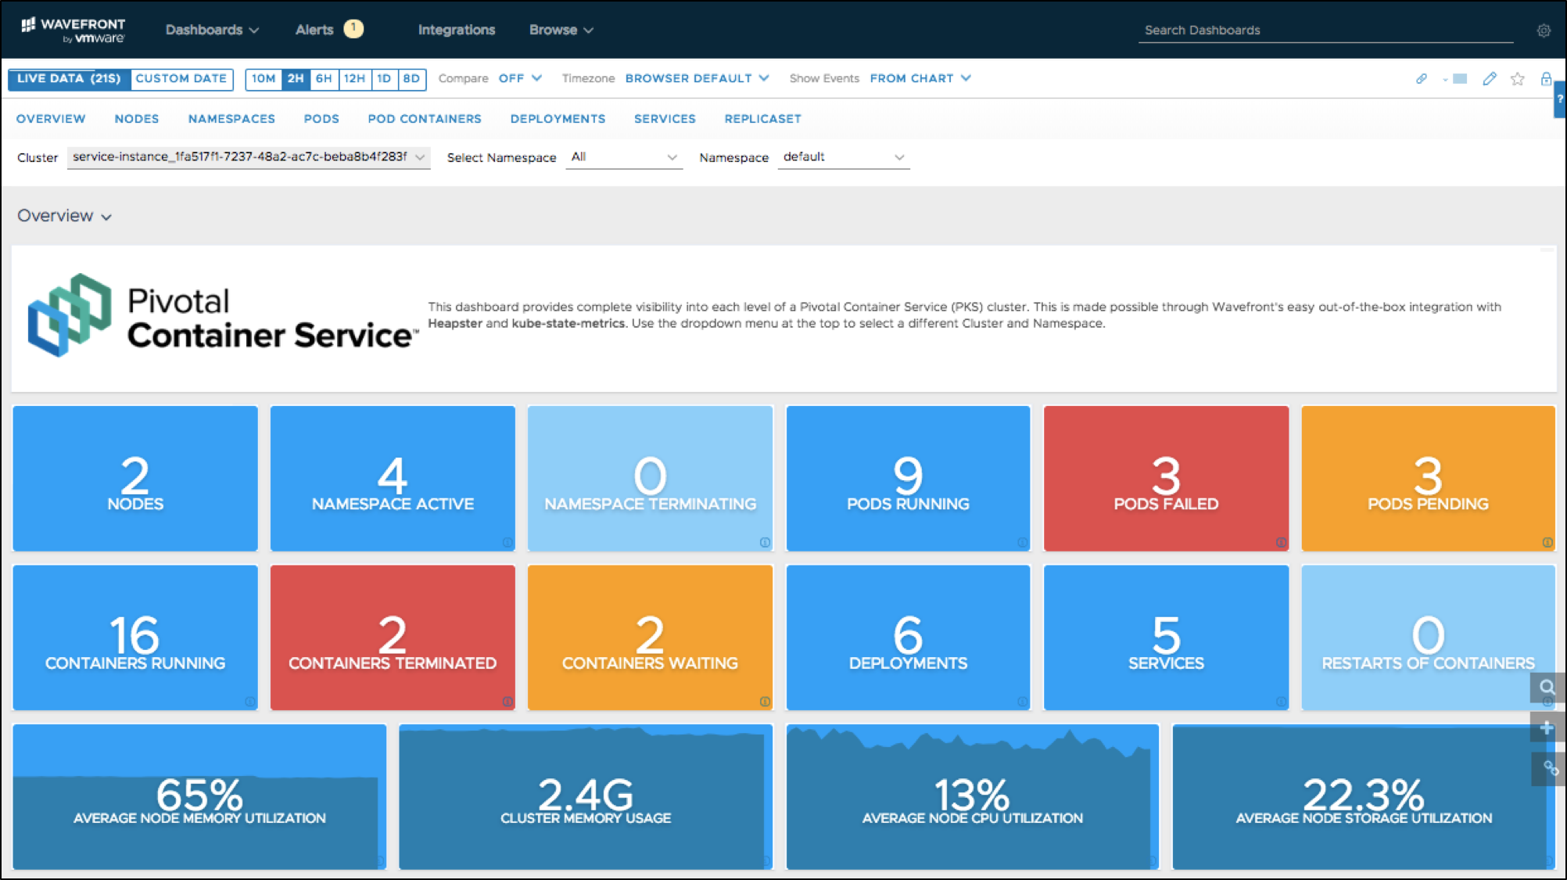This screenshot has width=1567, height=880.
Task: Click the Alerts count badge
Action: click(353, 29)
